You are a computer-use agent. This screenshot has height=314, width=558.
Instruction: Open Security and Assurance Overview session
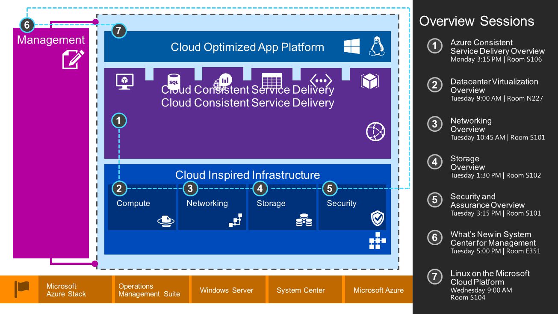487,201
